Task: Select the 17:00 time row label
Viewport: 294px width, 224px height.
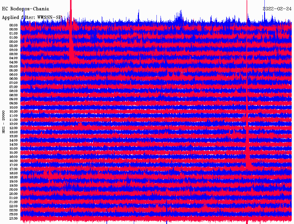Action: [x=13, y=165]
